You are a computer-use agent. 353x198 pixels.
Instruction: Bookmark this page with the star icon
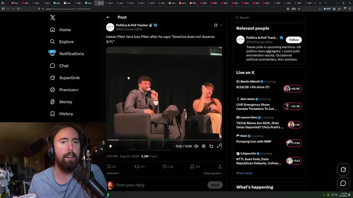pyautogui.click(x=299, y=9)
